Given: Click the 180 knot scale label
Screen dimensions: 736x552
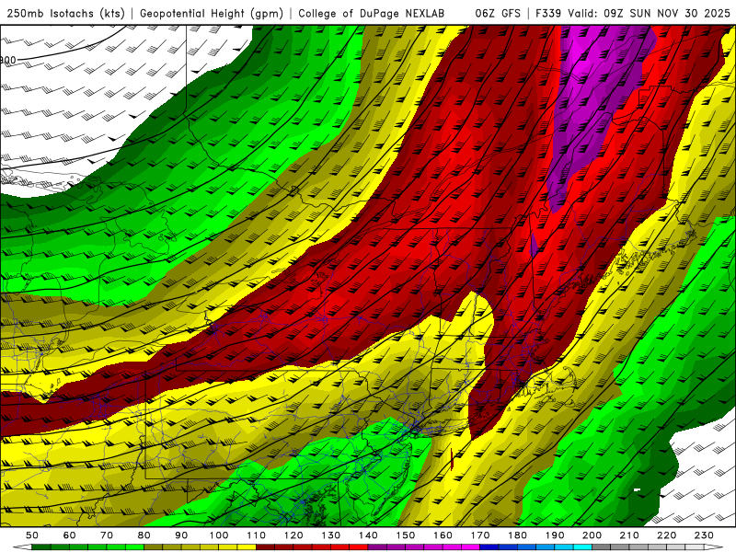Looking at the screenshot, I should click(x=517, y=535).
